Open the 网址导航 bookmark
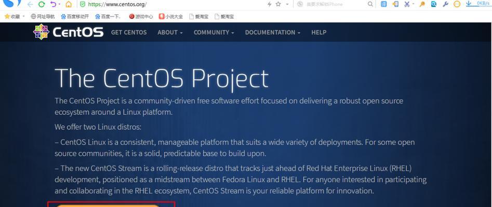 [43, 17]
